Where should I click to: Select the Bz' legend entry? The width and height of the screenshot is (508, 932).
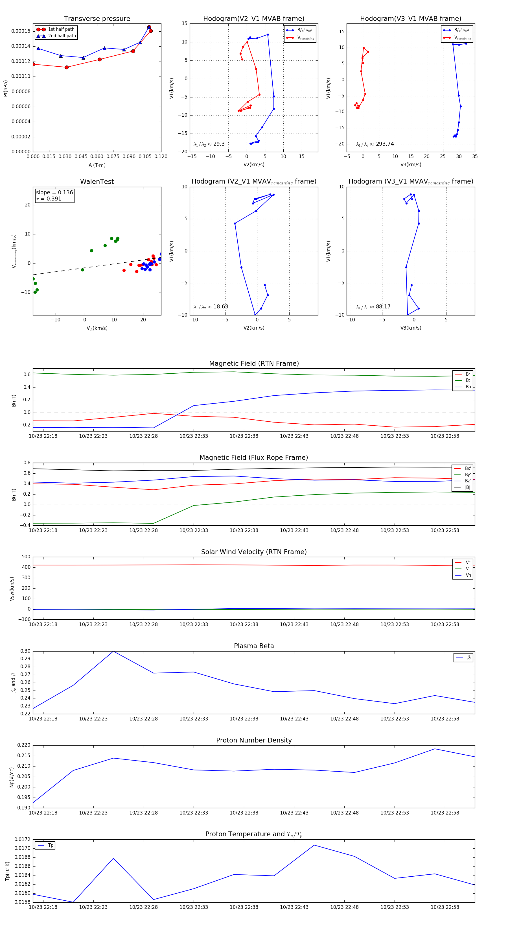point(463,481)
